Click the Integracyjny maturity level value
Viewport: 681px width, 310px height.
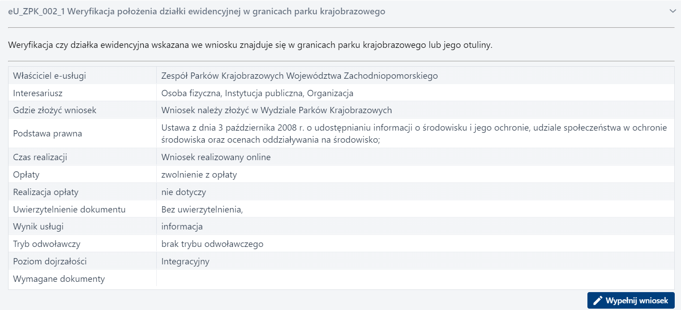coord(185,261)
